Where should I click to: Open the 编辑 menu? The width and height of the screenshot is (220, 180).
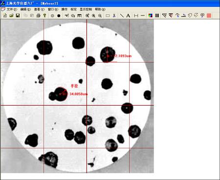(x=25, y=9)
